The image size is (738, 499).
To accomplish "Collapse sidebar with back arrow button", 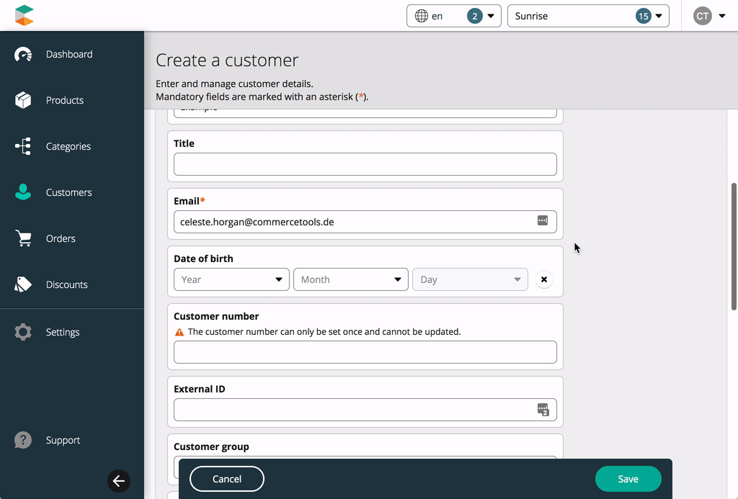I will [119, 481].
